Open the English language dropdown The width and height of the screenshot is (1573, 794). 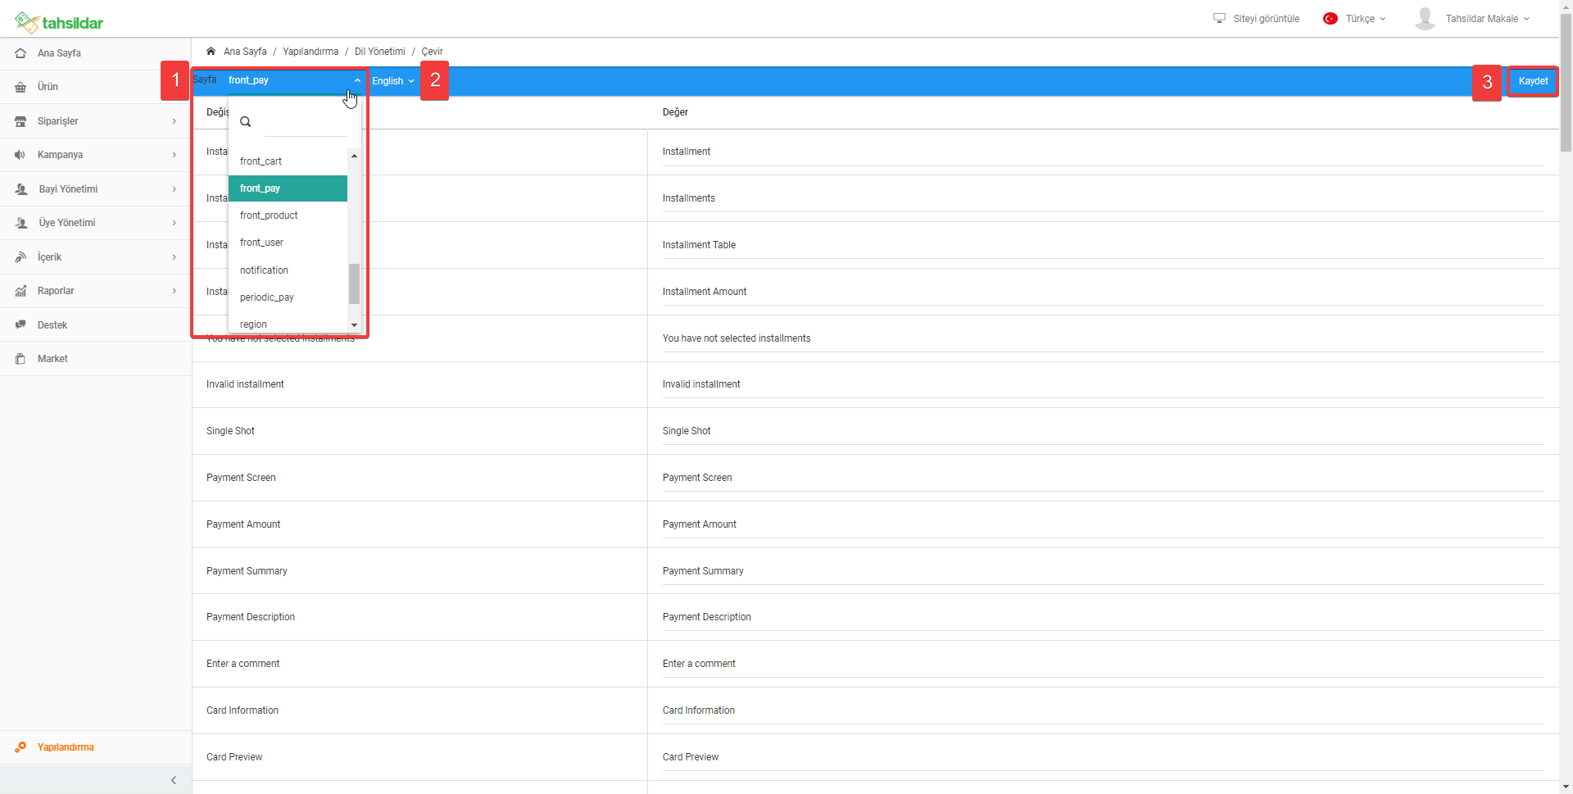tap(393, 81)
